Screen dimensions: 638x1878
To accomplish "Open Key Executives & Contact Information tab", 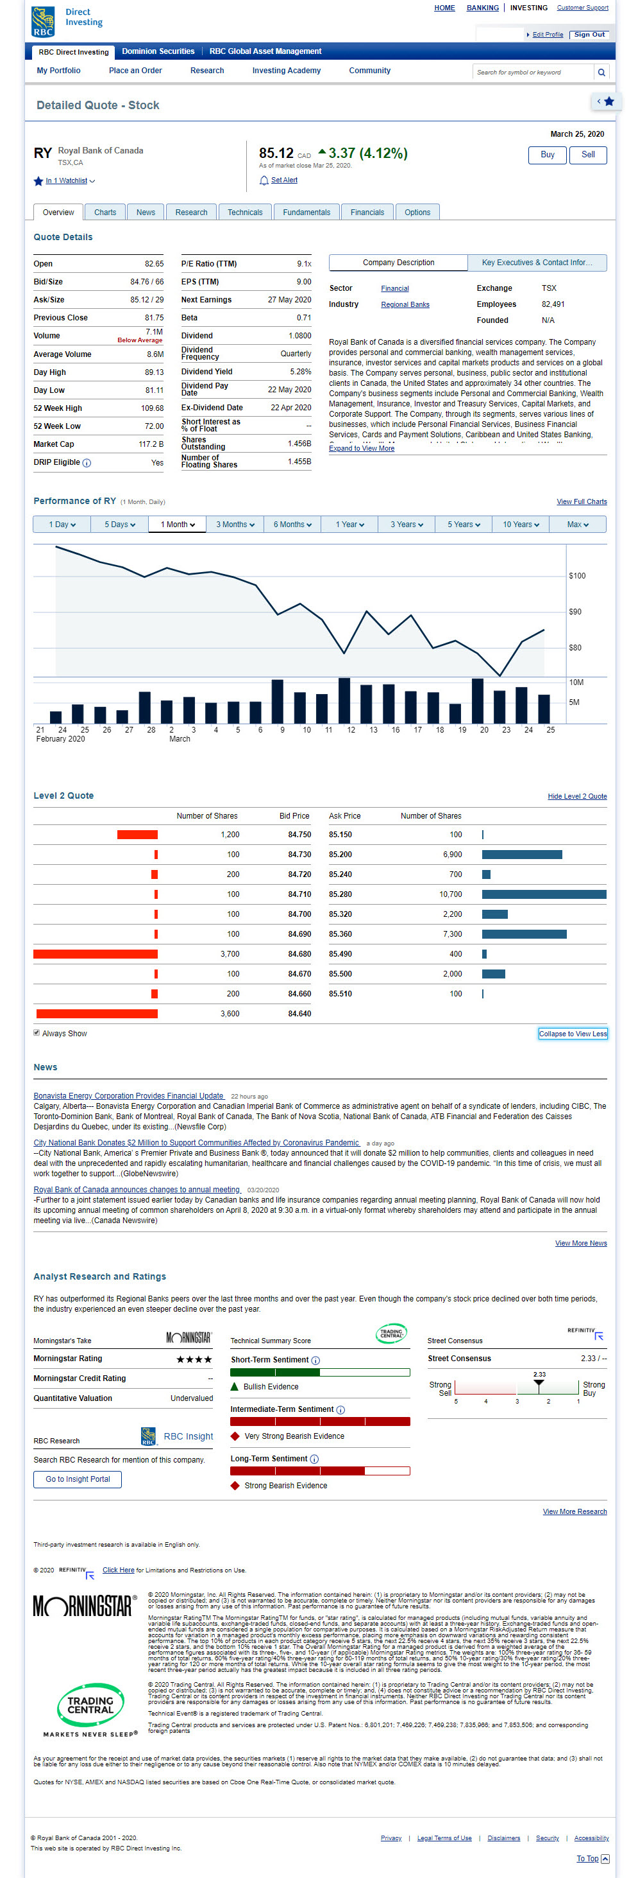I will pos(537,263).
